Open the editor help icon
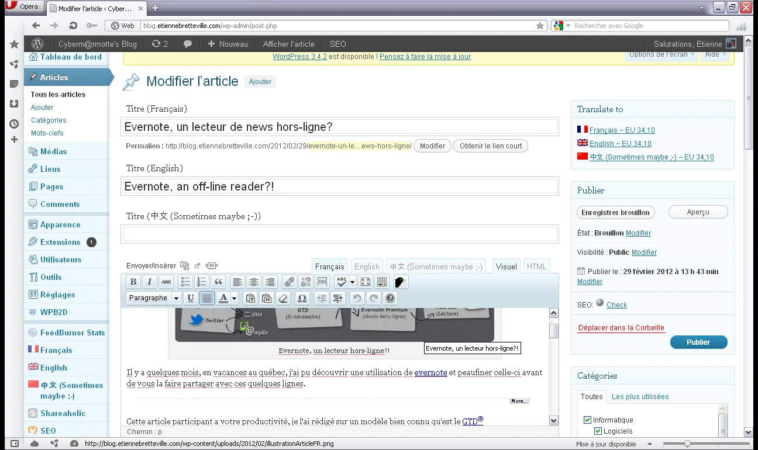The height and width of the screenshot is (450, 758). click(x=390, y=298)
